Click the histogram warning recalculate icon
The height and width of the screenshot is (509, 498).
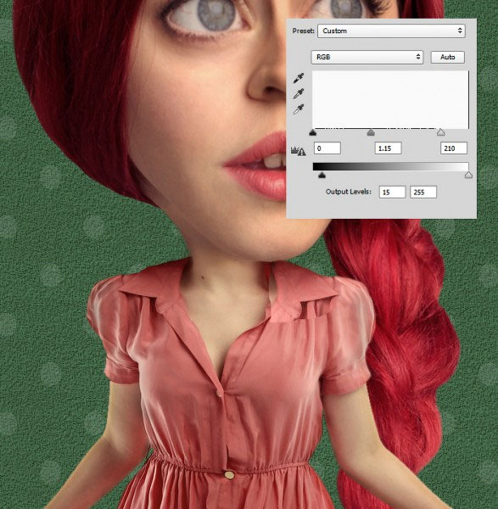pyautogui.click(x=298, y=151)
